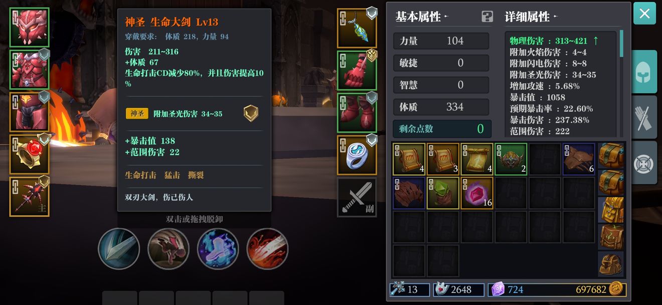Expand the 详细属性 dropdown arrow
662x305 pixels.
click(555, 17)
